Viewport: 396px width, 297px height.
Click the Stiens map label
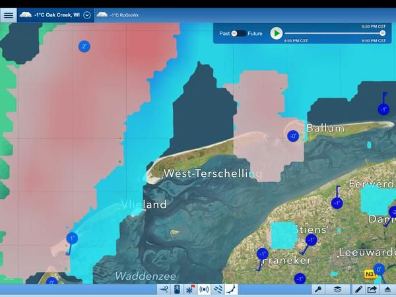click(311, 230)
